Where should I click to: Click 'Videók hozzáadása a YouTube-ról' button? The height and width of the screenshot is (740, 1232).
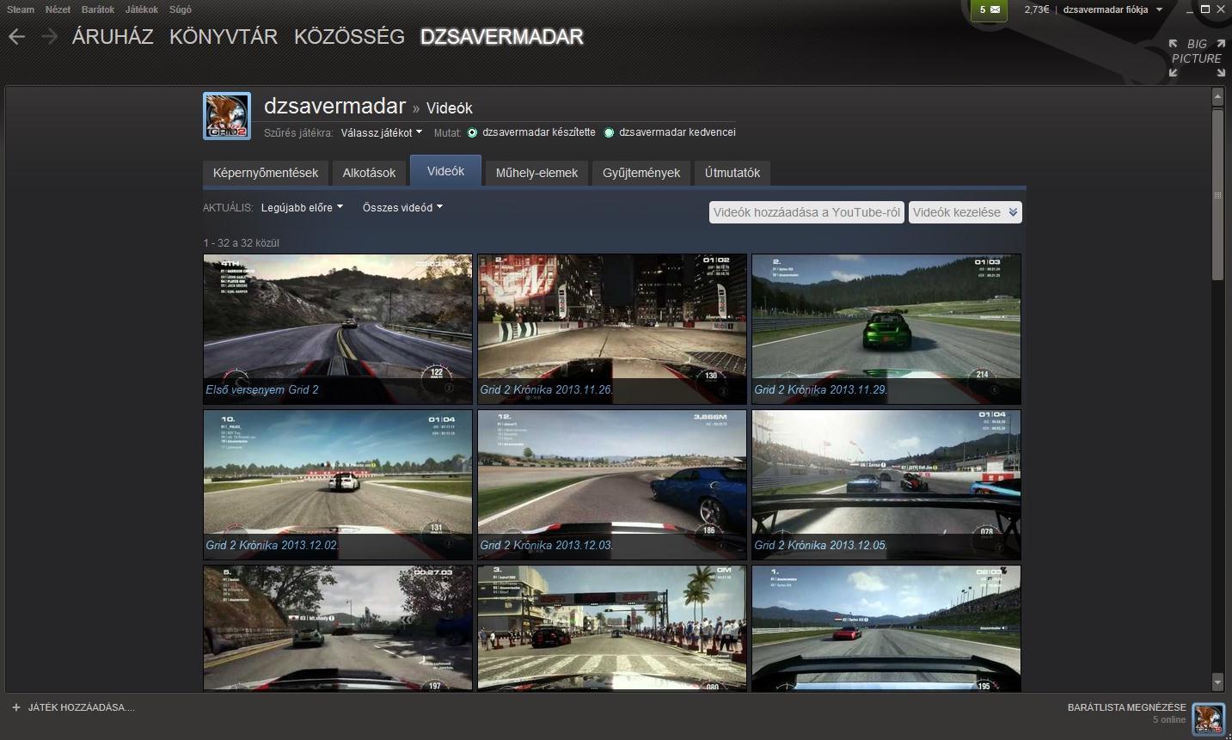click(806, 212)
